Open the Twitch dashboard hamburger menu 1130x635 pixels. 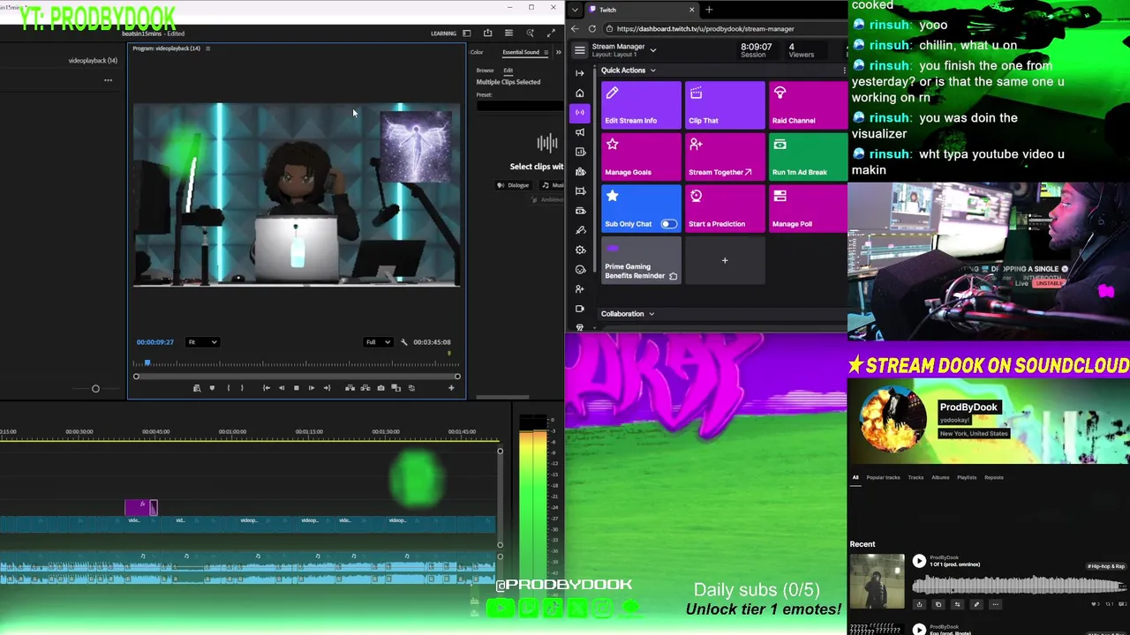pos(579,50)
